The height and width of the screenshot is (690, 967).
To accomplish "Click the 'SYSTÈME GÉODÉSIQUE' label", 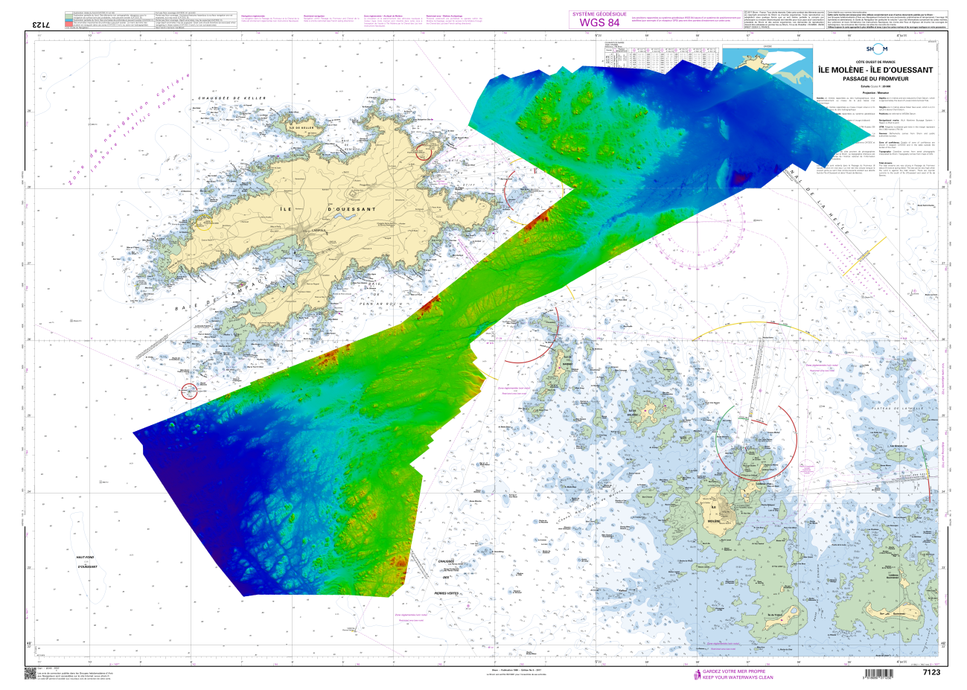I will pyautogui.click(x=599, y=14).
